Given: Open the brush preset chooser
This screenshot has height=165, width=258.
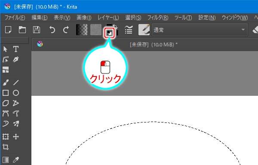Looking at the screenshot, I should [x=144, y=30].
